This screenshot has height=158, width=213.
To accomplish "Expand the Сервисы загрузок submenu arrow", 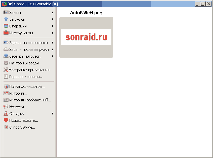I will coord(53,56).
